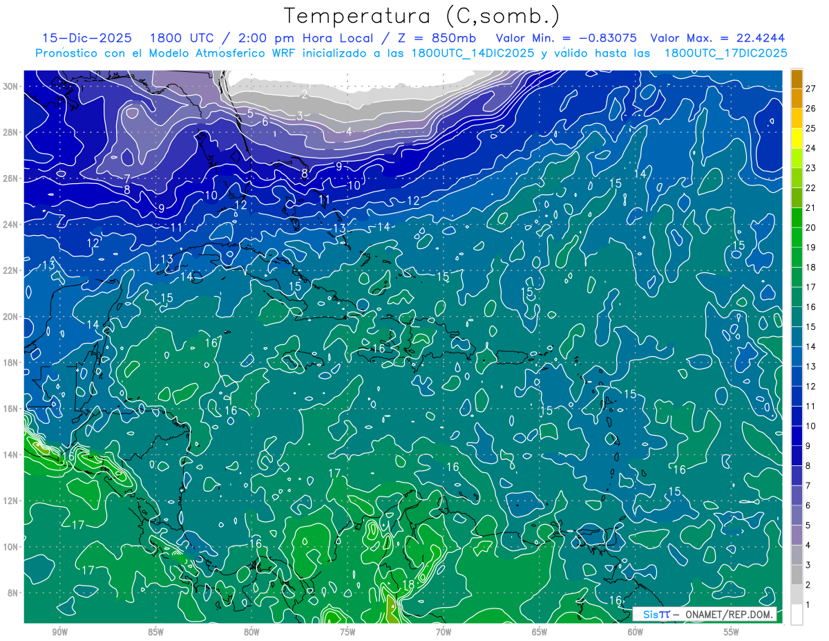Click the "10N" latitude axis label
The image size is (829, 641).
[12, 547]
